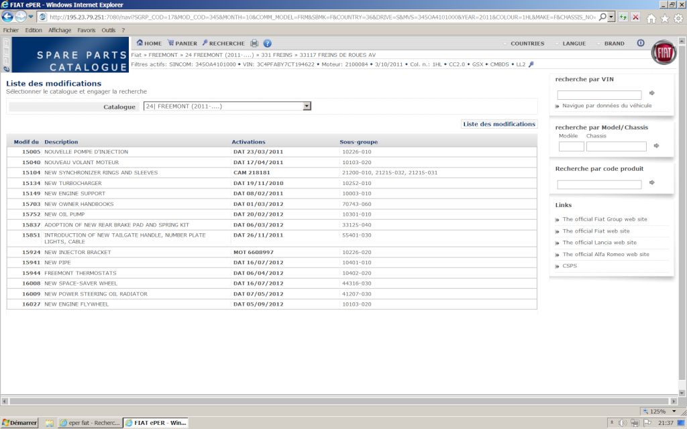The image size is (687, 429).
Task: Open the Panier shopping cart
Action: tap(182, 44)
